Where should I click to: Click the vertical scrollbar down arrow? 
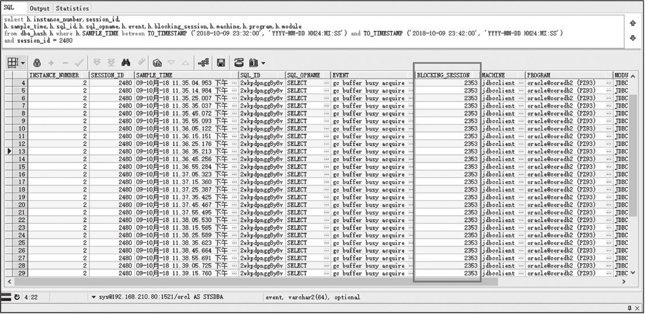tap(633, 273)
